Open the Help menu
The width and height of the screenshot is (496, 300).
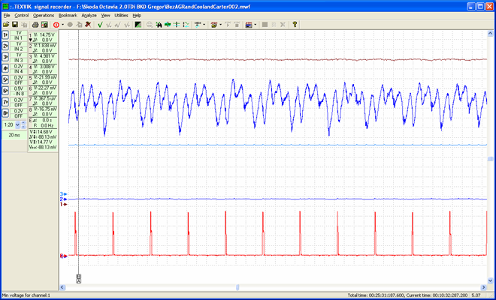137,15
